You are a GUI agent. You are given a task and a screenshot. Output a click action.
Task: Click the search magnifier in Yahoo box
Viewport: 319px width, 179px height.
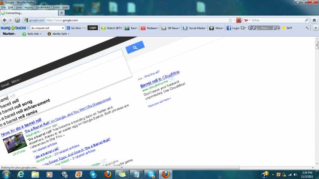(x=307, y=20)
